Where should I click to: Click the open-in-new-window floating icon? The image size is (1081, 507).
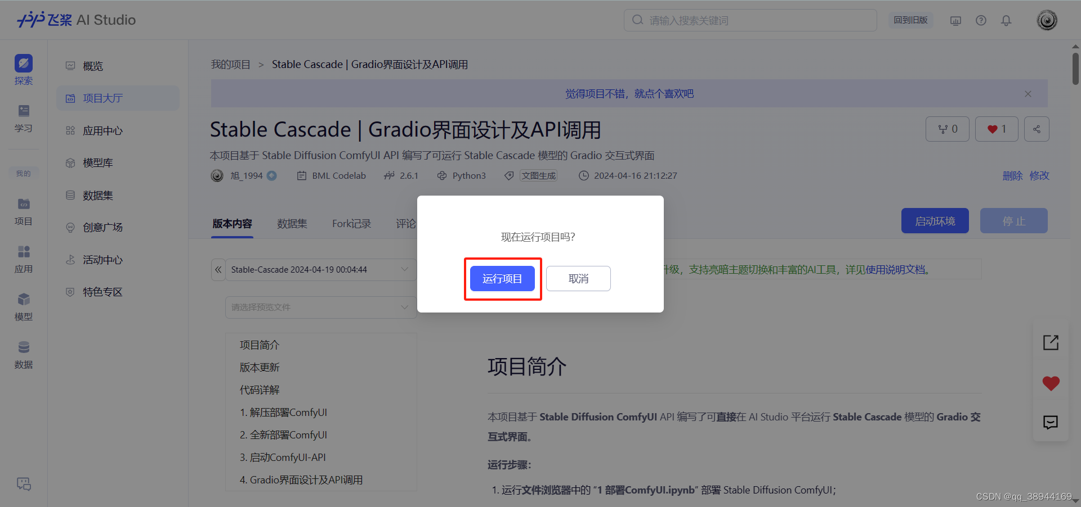tap(1051, 342)
